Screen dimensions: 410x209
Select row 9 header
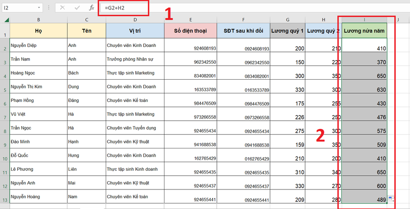5,142
